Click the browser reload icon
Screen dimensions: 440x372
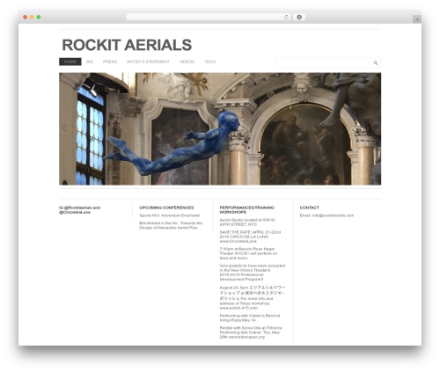pos(286,18)
